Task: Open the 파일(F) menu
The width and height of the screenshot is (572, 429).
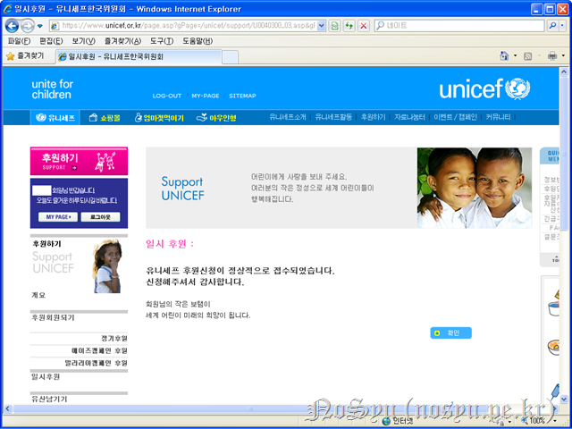Action: click(x=18, y=41)
